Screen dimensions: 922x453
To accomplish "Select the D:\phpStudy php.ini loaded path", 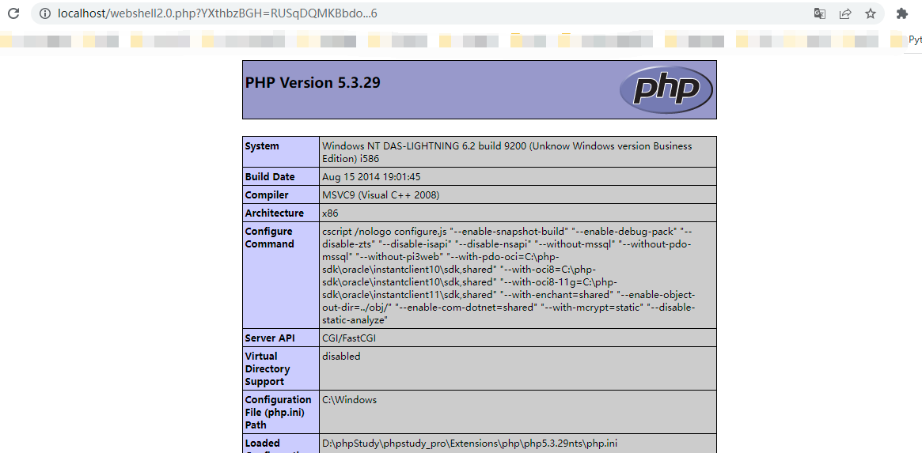I will tap(469, 444).
